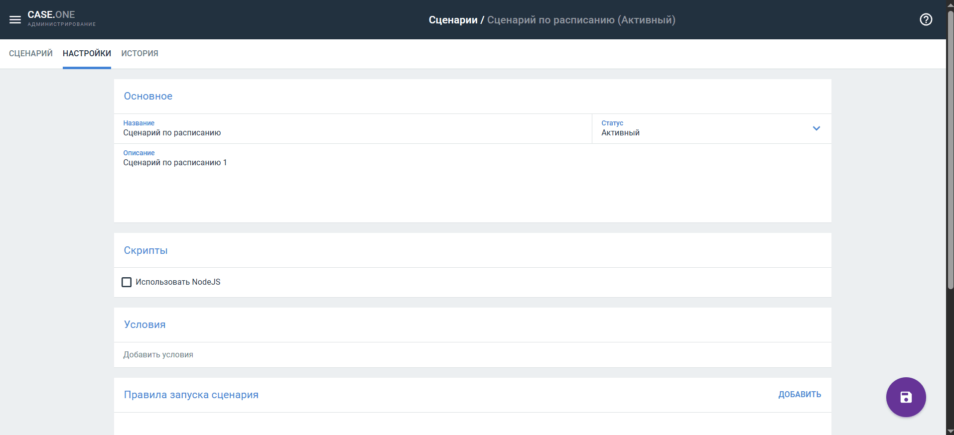Go to Сценарии breadcrumb link

[452, 20]
